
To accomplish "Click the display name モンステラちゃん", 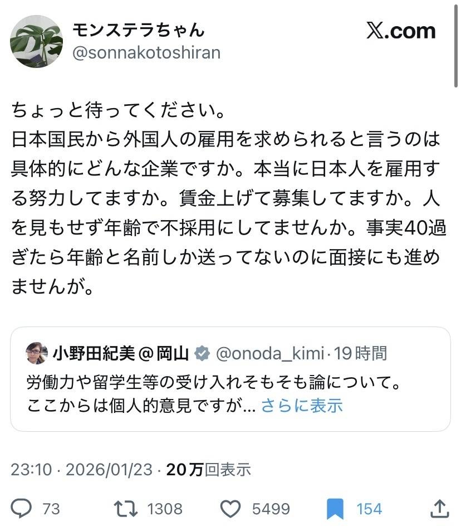I will pos(139,30).
